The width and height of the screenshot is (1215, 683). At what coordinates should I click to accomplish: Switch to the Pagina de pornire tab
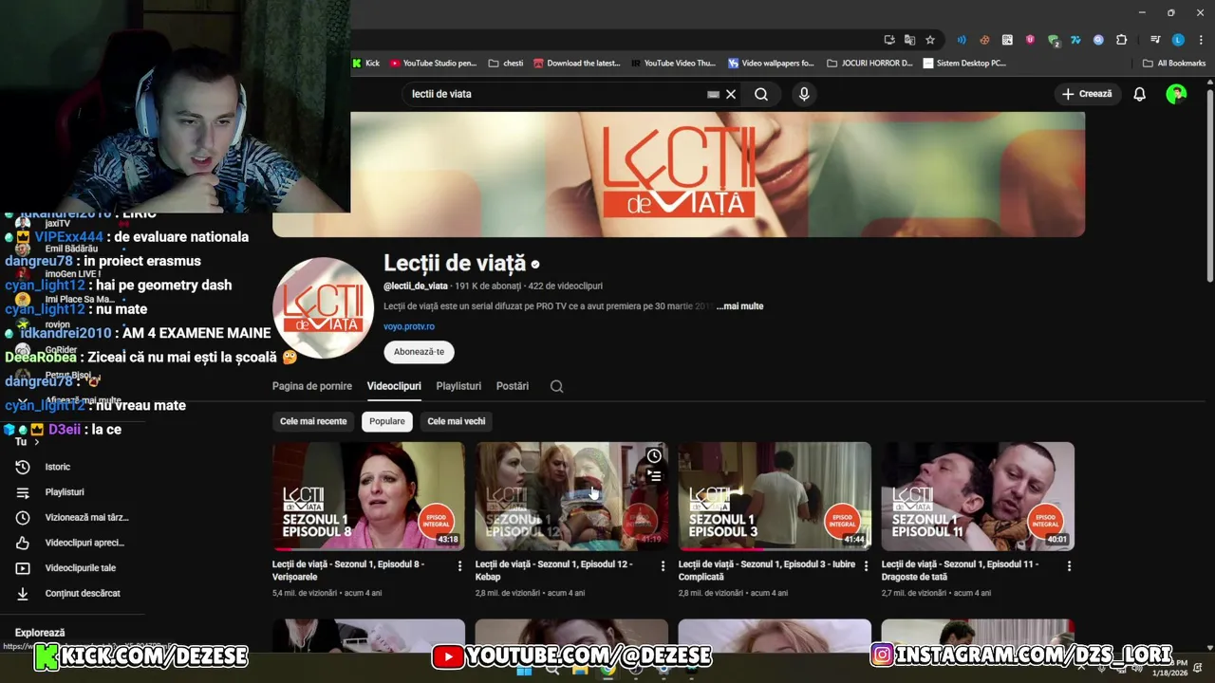coord(312,386)
